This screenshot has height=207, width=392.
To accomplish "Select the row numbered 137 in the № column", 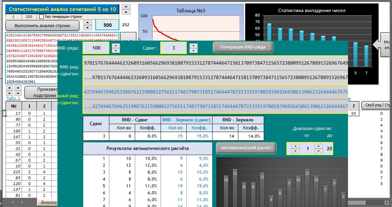I will click(14, 189).
